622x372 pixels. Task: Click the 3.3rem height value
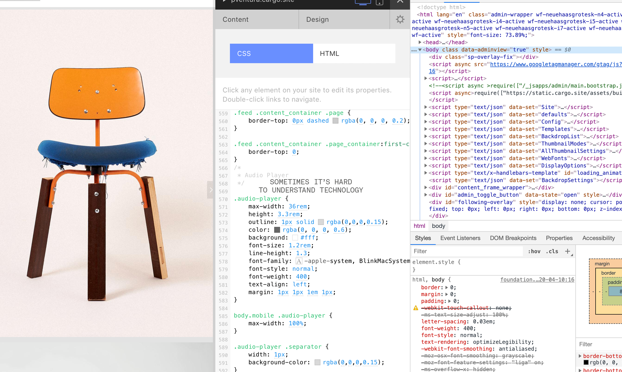pyautogui.click(x=288, y=214)
